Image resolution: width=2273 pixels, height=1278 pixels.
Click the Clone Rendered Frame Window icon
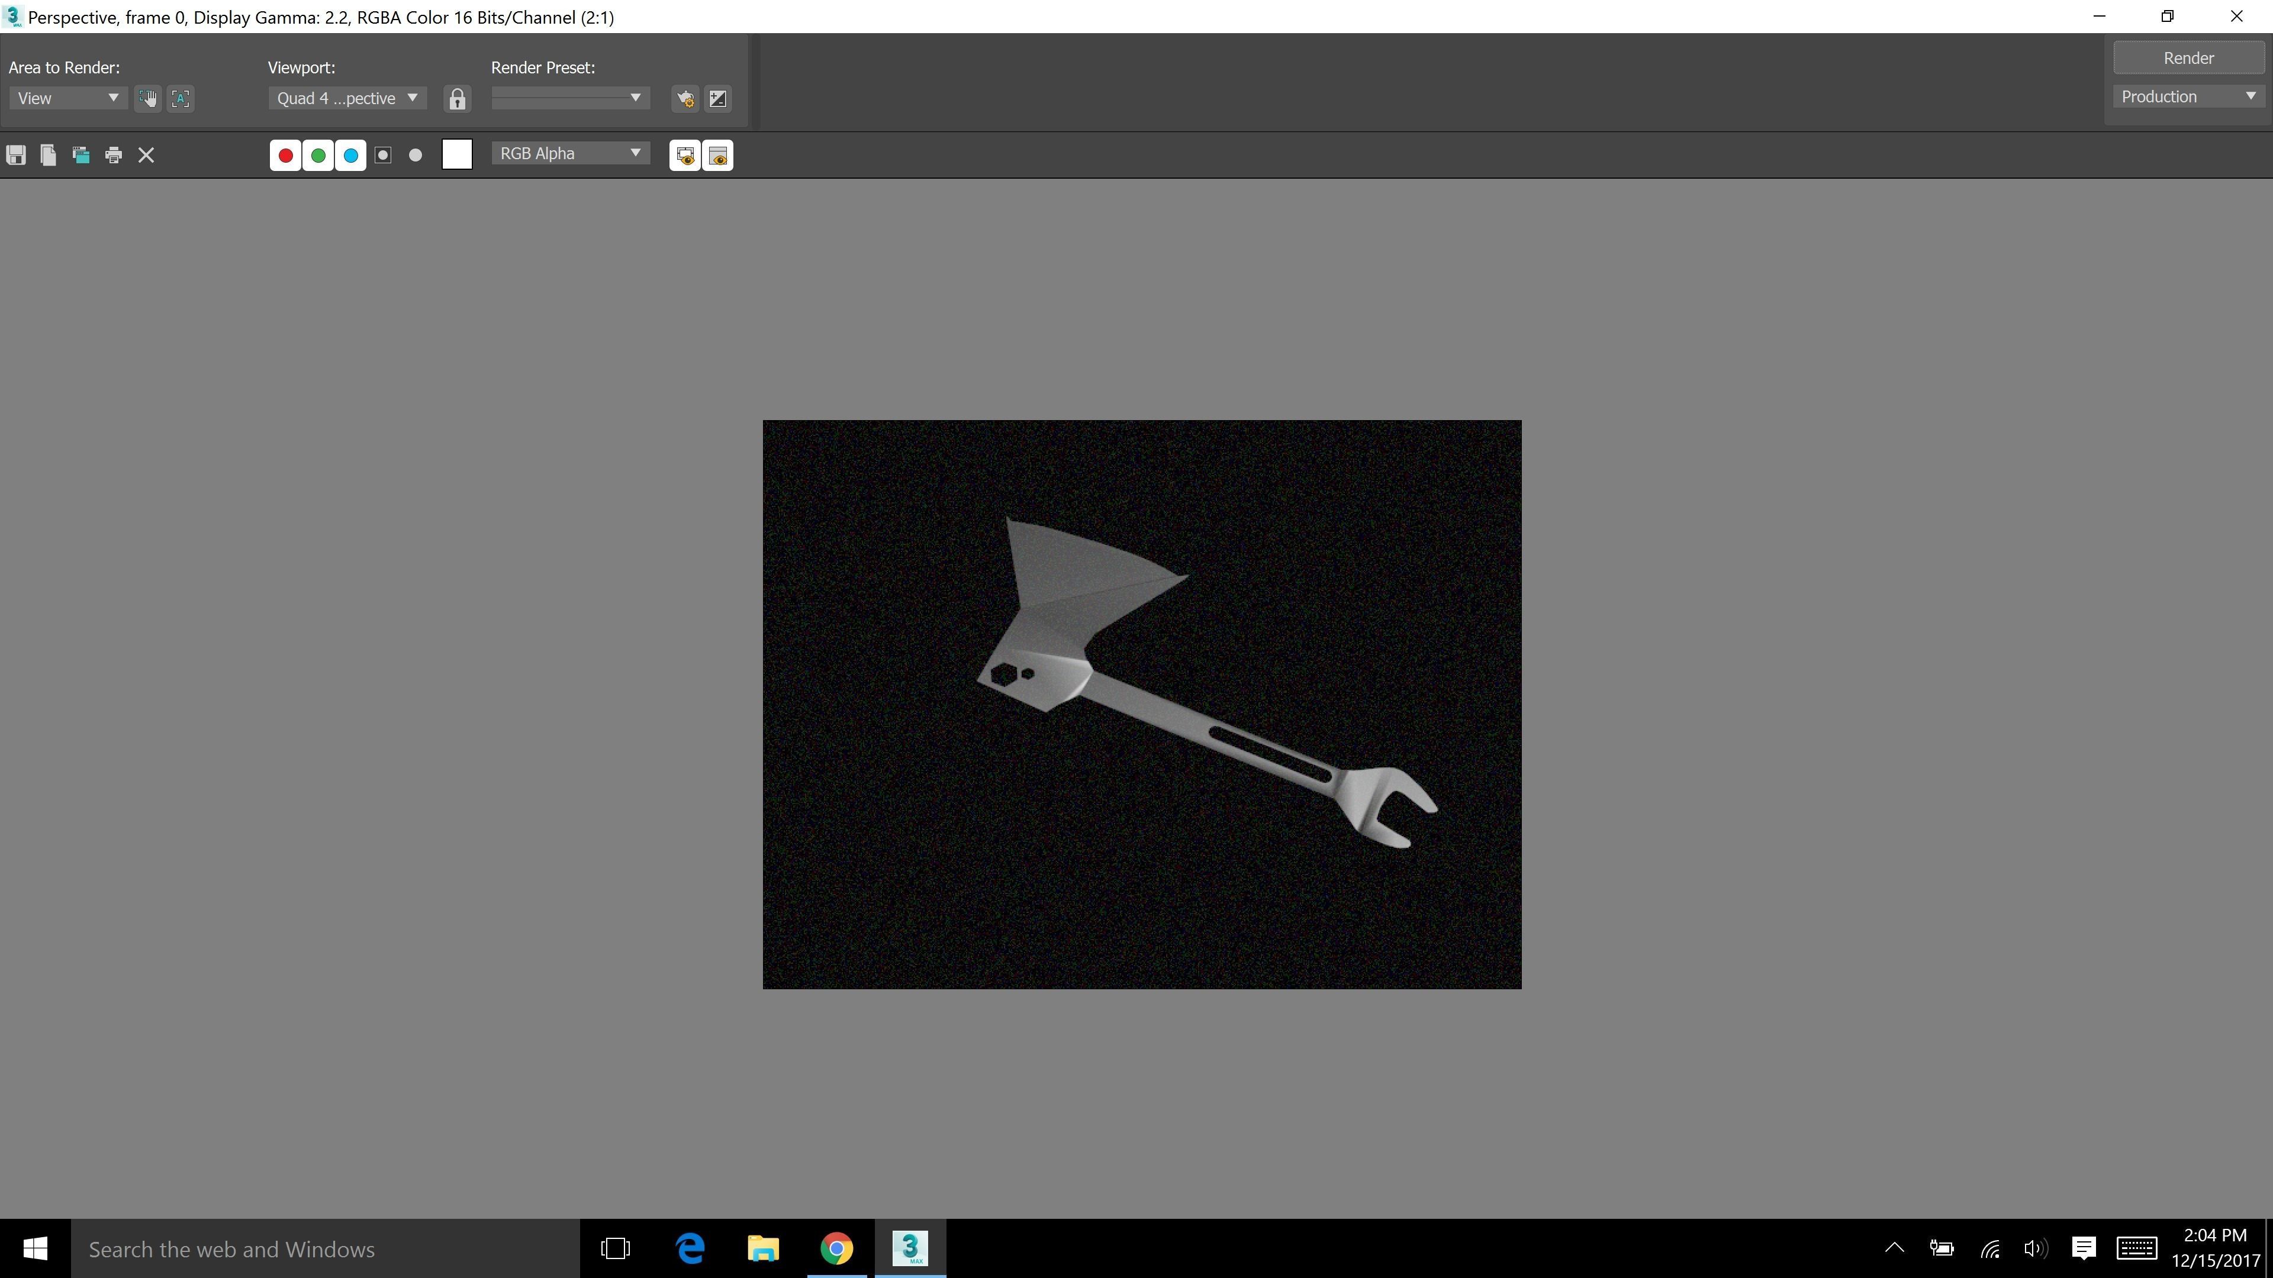point(81,155)
